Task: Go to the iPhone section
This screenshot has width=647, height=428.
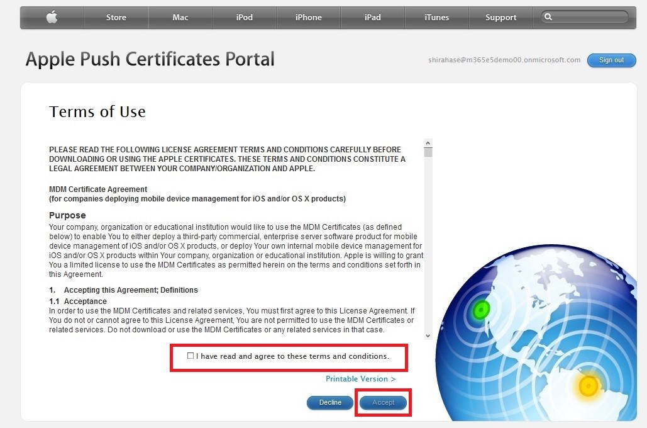Action: click(308, 18)
